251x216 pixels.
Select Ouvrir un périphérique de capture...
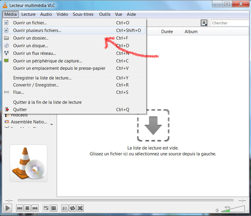coord(74,61)
